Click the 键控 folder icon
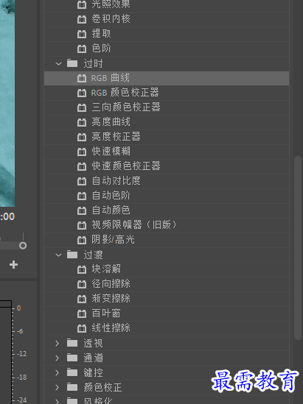 (x=72, y=372)
